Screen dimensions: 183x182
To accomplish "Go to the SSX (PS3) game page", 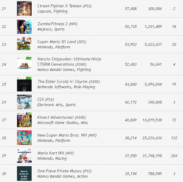I will click(46, 100).
